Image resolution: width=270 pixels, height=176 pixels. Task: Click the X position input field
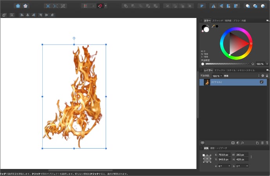(225, 155)
